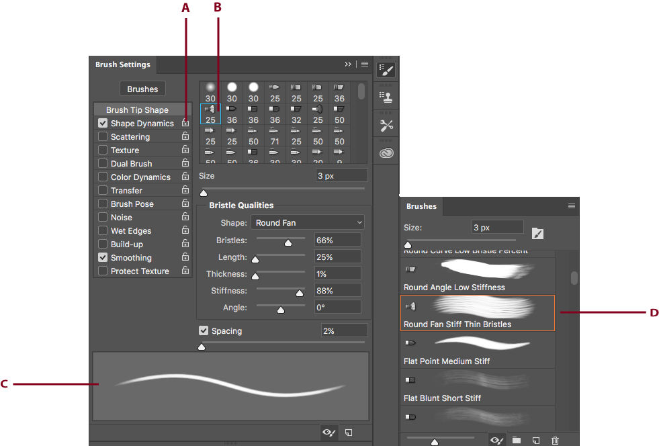
Task: Open the Creative Cloud Libraries icon
Action: (386, 152)
